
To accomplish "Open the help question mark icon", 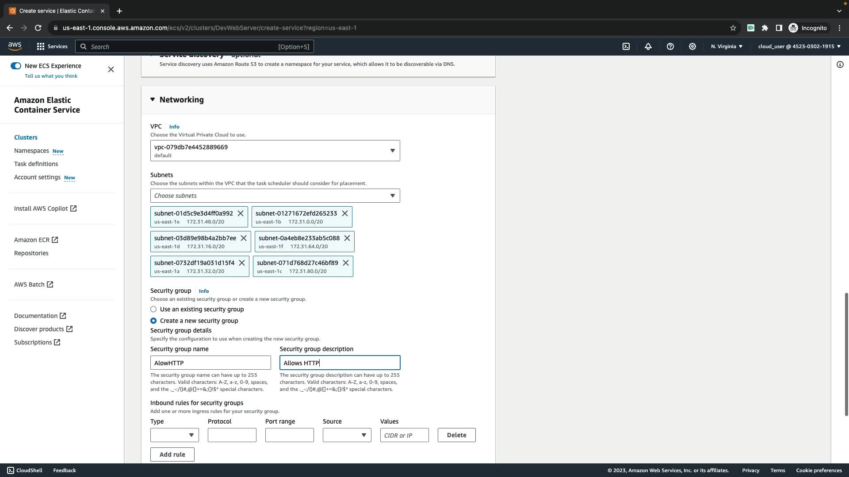I will click(670, 46).
